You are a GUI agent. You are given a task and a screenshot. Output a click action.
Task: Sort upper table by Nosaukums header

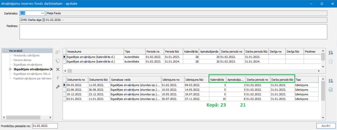click(95, 52)
